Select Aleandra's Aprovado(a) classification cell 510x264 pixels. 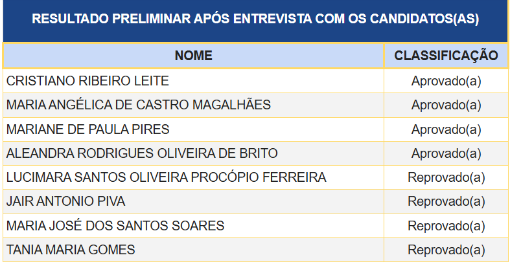click(x=446, y=154)
